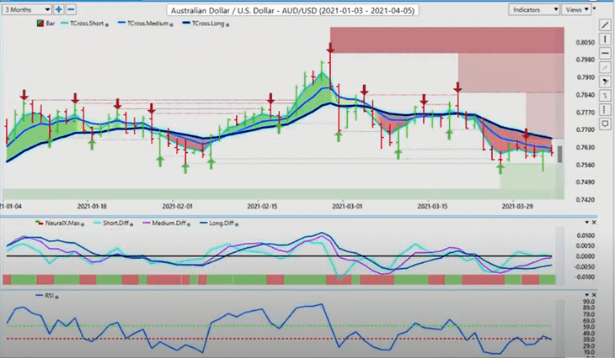This screenshot has width=615, height=358.
Task: Open the 3 Months timeframe dropdown
Action: click(x=27, y=9)
